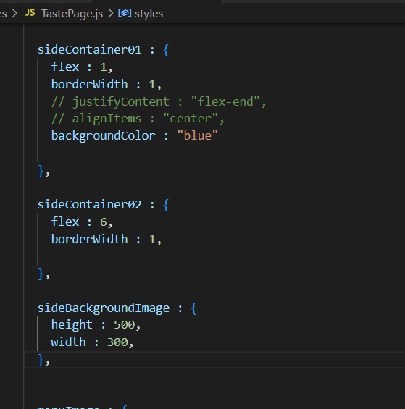Click the styles variable symbol icon

(x=125, y=13)
